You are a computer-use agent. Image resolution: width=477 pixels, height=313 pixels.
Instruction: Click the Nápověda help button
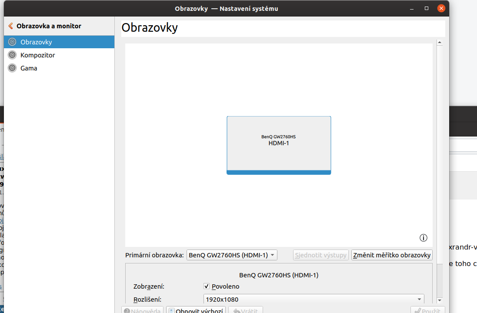(142, 310)
